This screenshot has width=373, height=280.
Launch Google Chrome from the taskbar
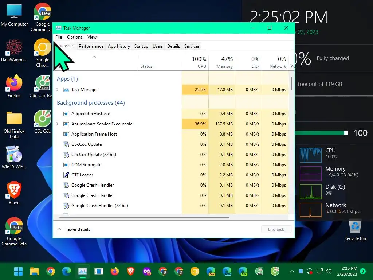[x=51, y=271]
